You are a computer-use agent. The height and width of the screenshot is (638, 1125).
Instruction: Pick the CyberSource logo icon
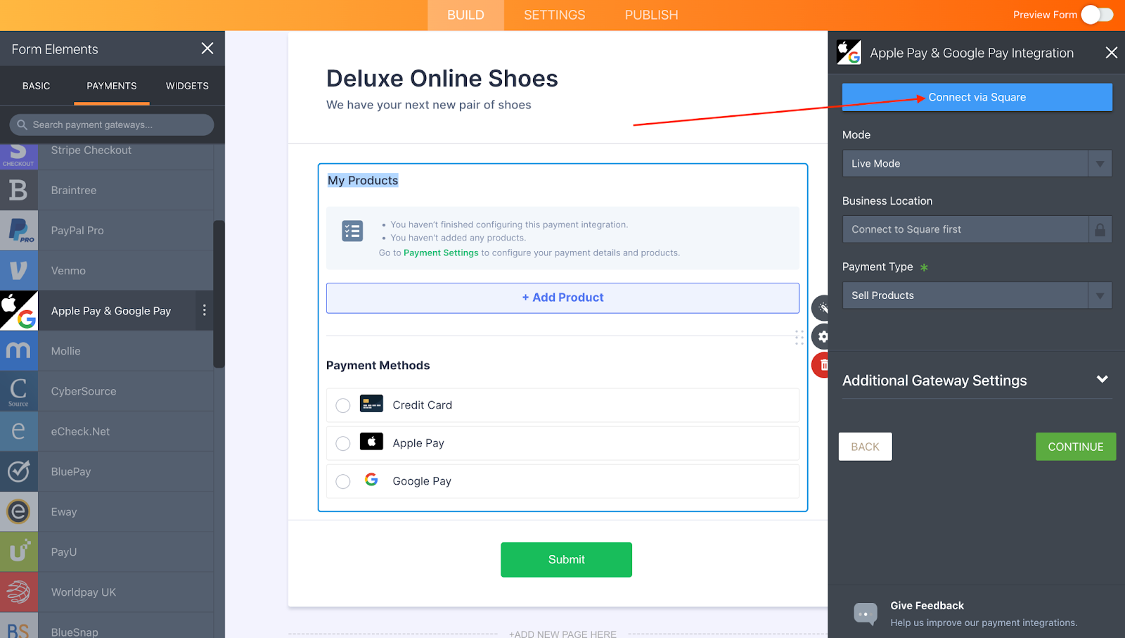pyautogui.click(x=18, y=391)
